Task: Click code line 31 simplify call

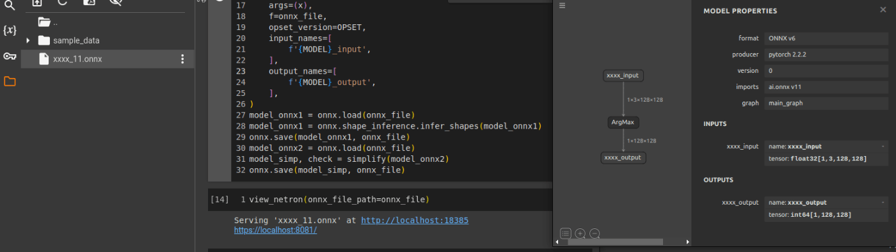Action: (350, 159)
